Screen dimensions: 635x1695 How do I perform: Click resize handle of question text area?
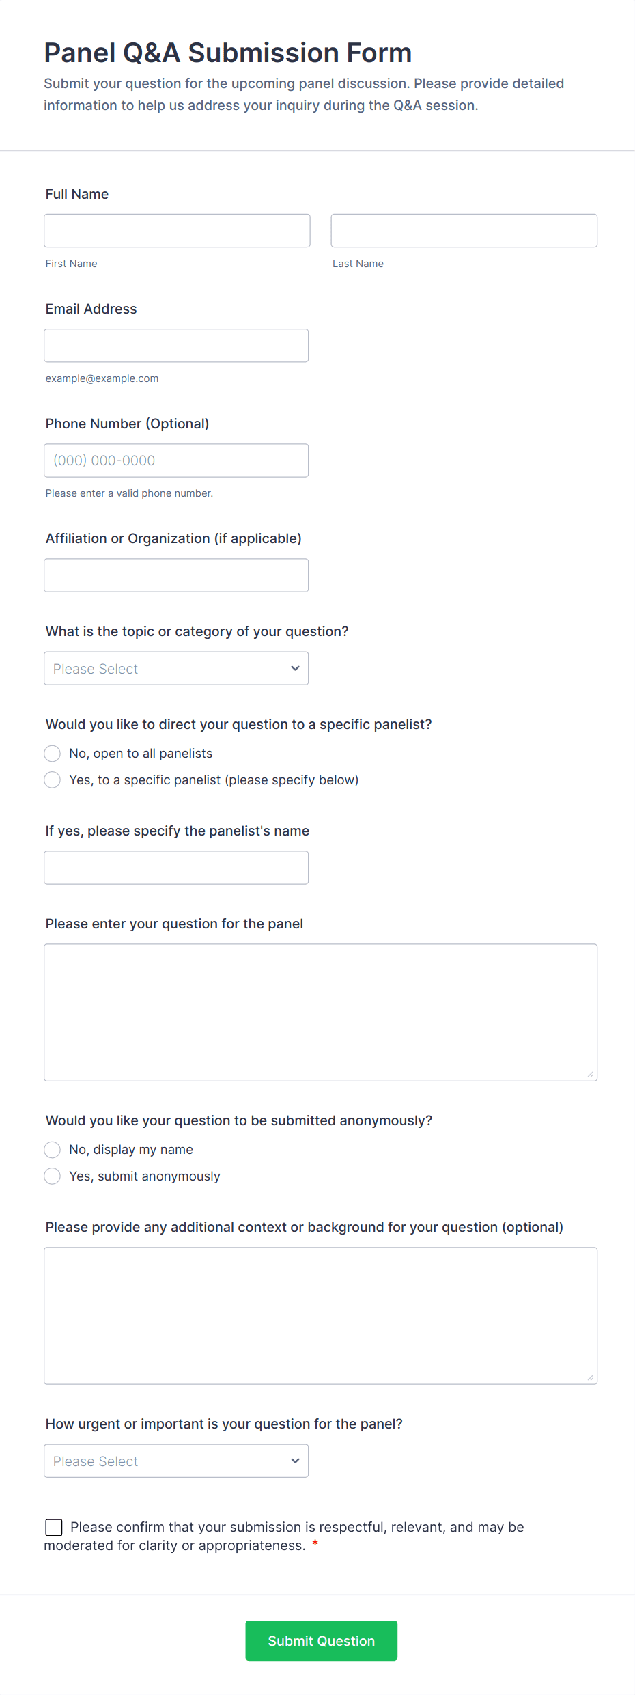pyautogui.click(x=591, y=1074)
